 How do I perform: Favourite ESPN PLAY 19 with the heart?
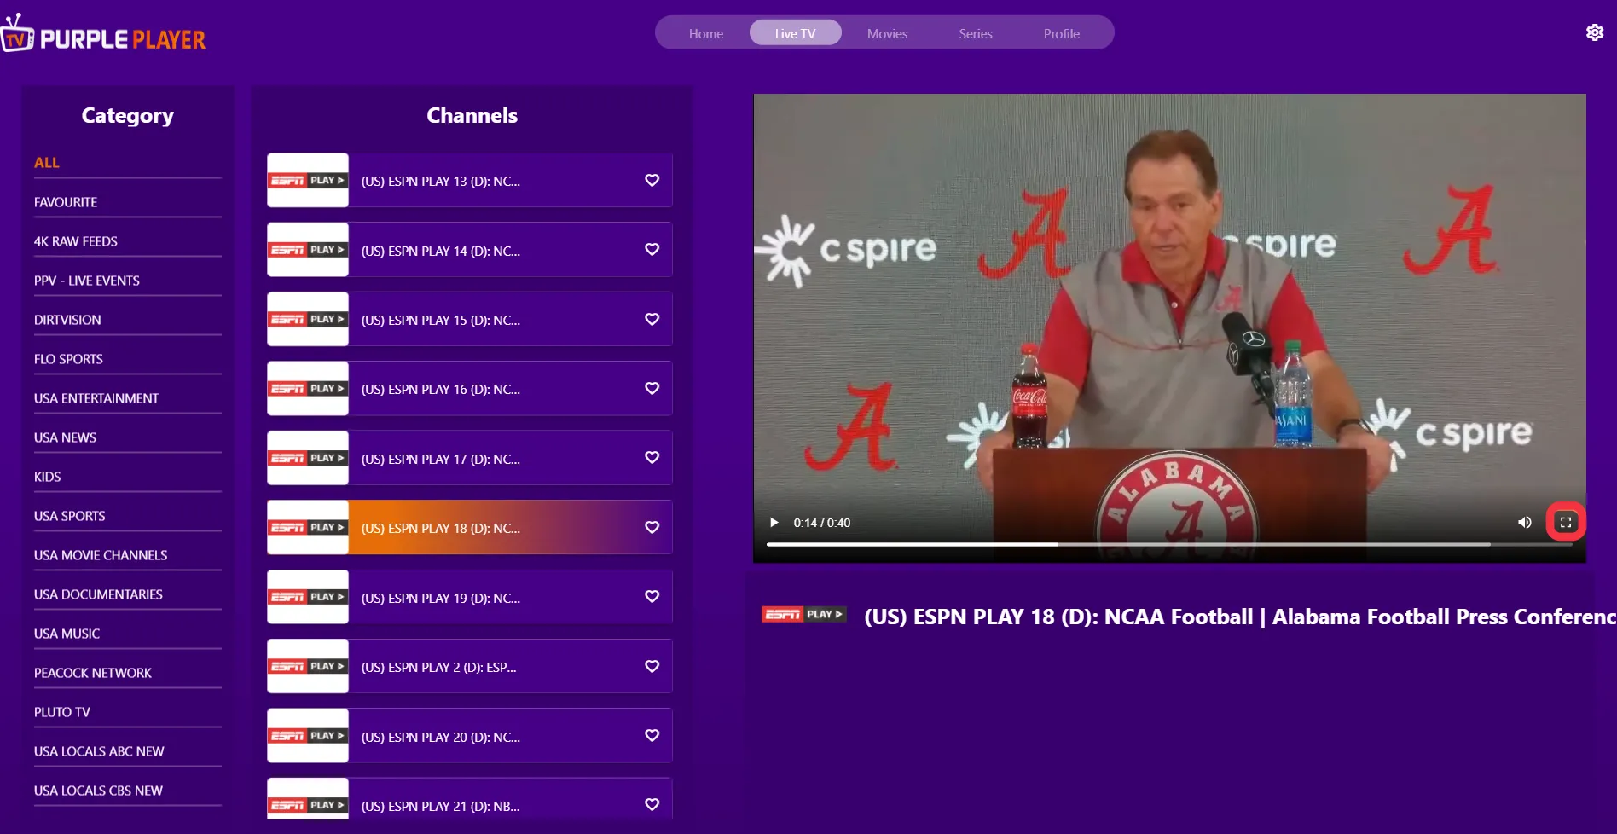pyautogui.click(x=652, y=596)
